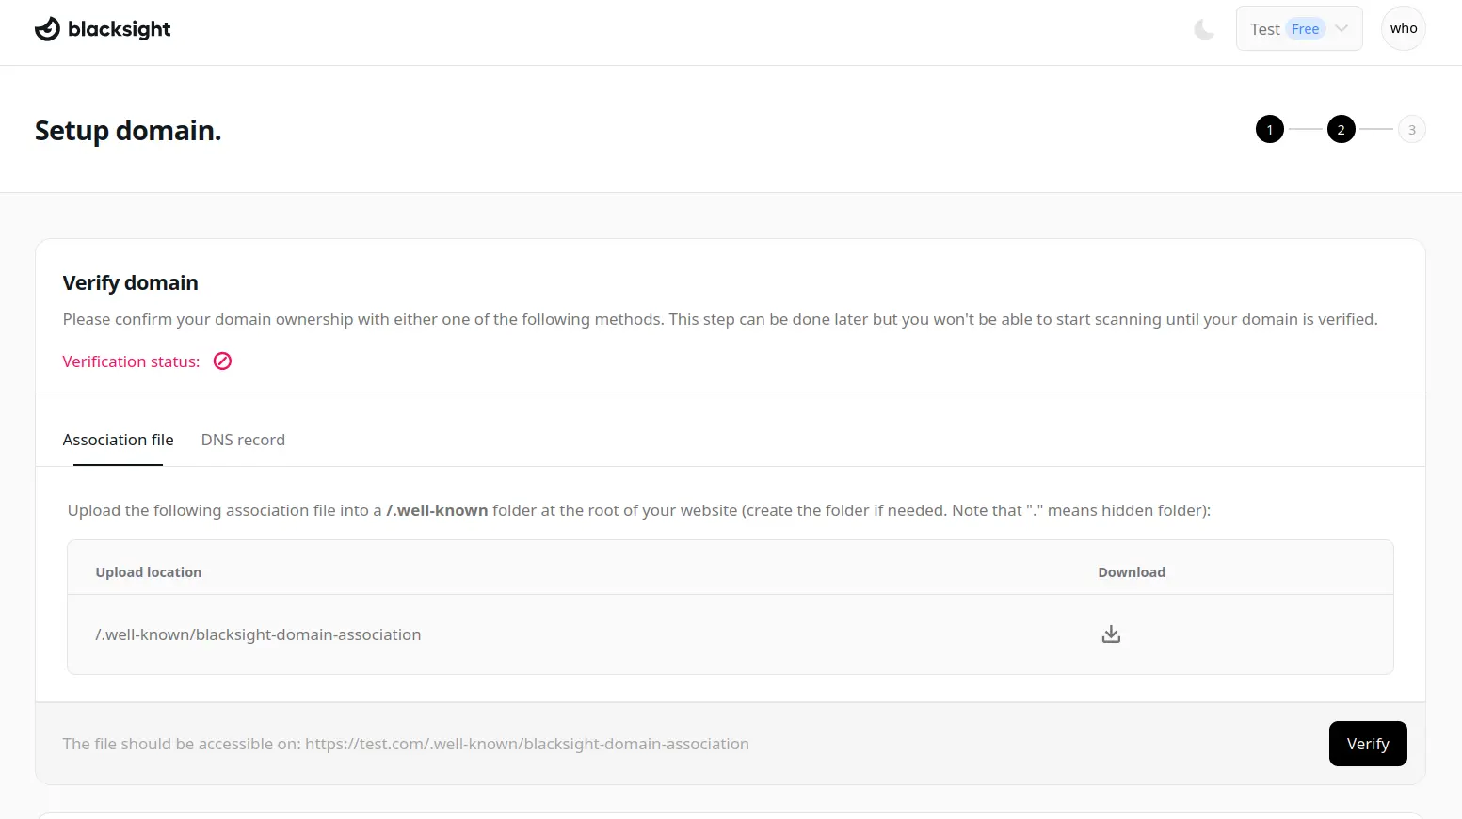Click the Upload location column header
Screen dimensions: 1462x819
[148, 572]
